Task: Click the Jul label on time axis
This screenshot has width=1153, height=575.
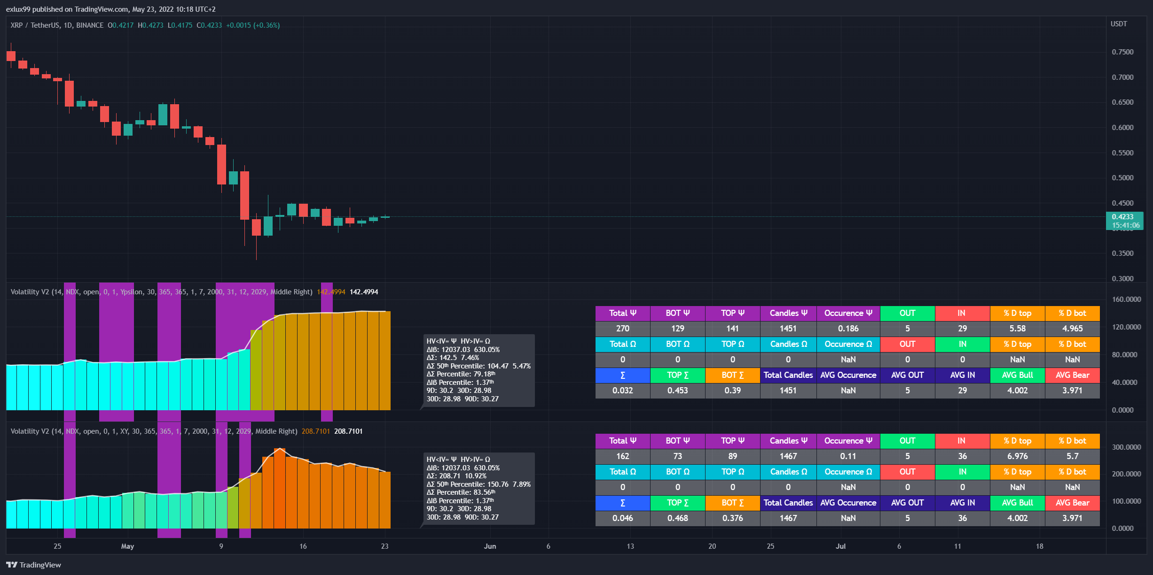Action: [840, 546]
